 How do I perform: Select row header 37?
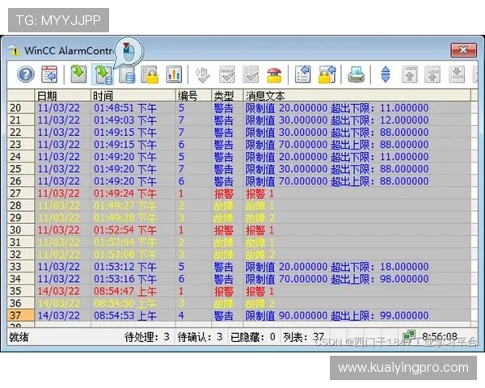[21, 315]
